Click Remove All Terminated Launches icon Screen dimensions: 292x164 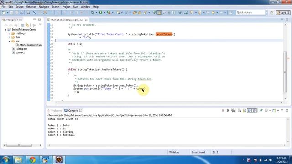click(x=233, y=110)
